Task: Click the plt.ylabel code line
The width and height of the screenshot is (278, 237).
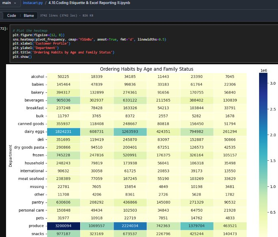Action: pyautogui.click(x=35, y=48)
